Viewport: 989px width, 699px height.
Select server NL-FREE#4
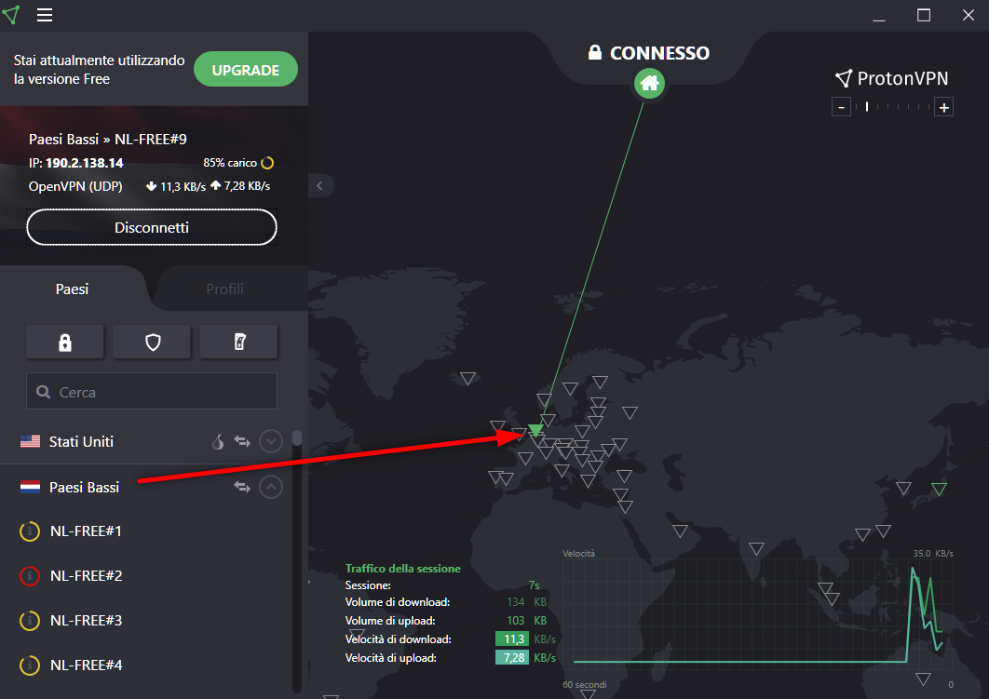[87, 665]
